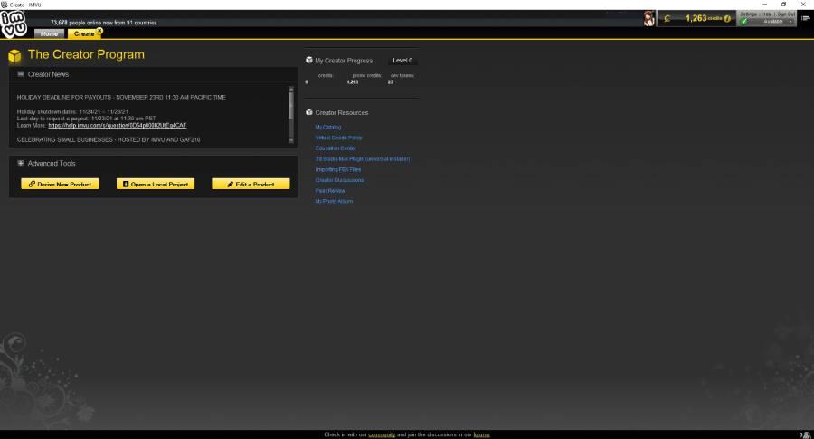Click the Creator News heading
Viewport: 814px width, 439px height.
pyautogui.click(x=48, y=74)
